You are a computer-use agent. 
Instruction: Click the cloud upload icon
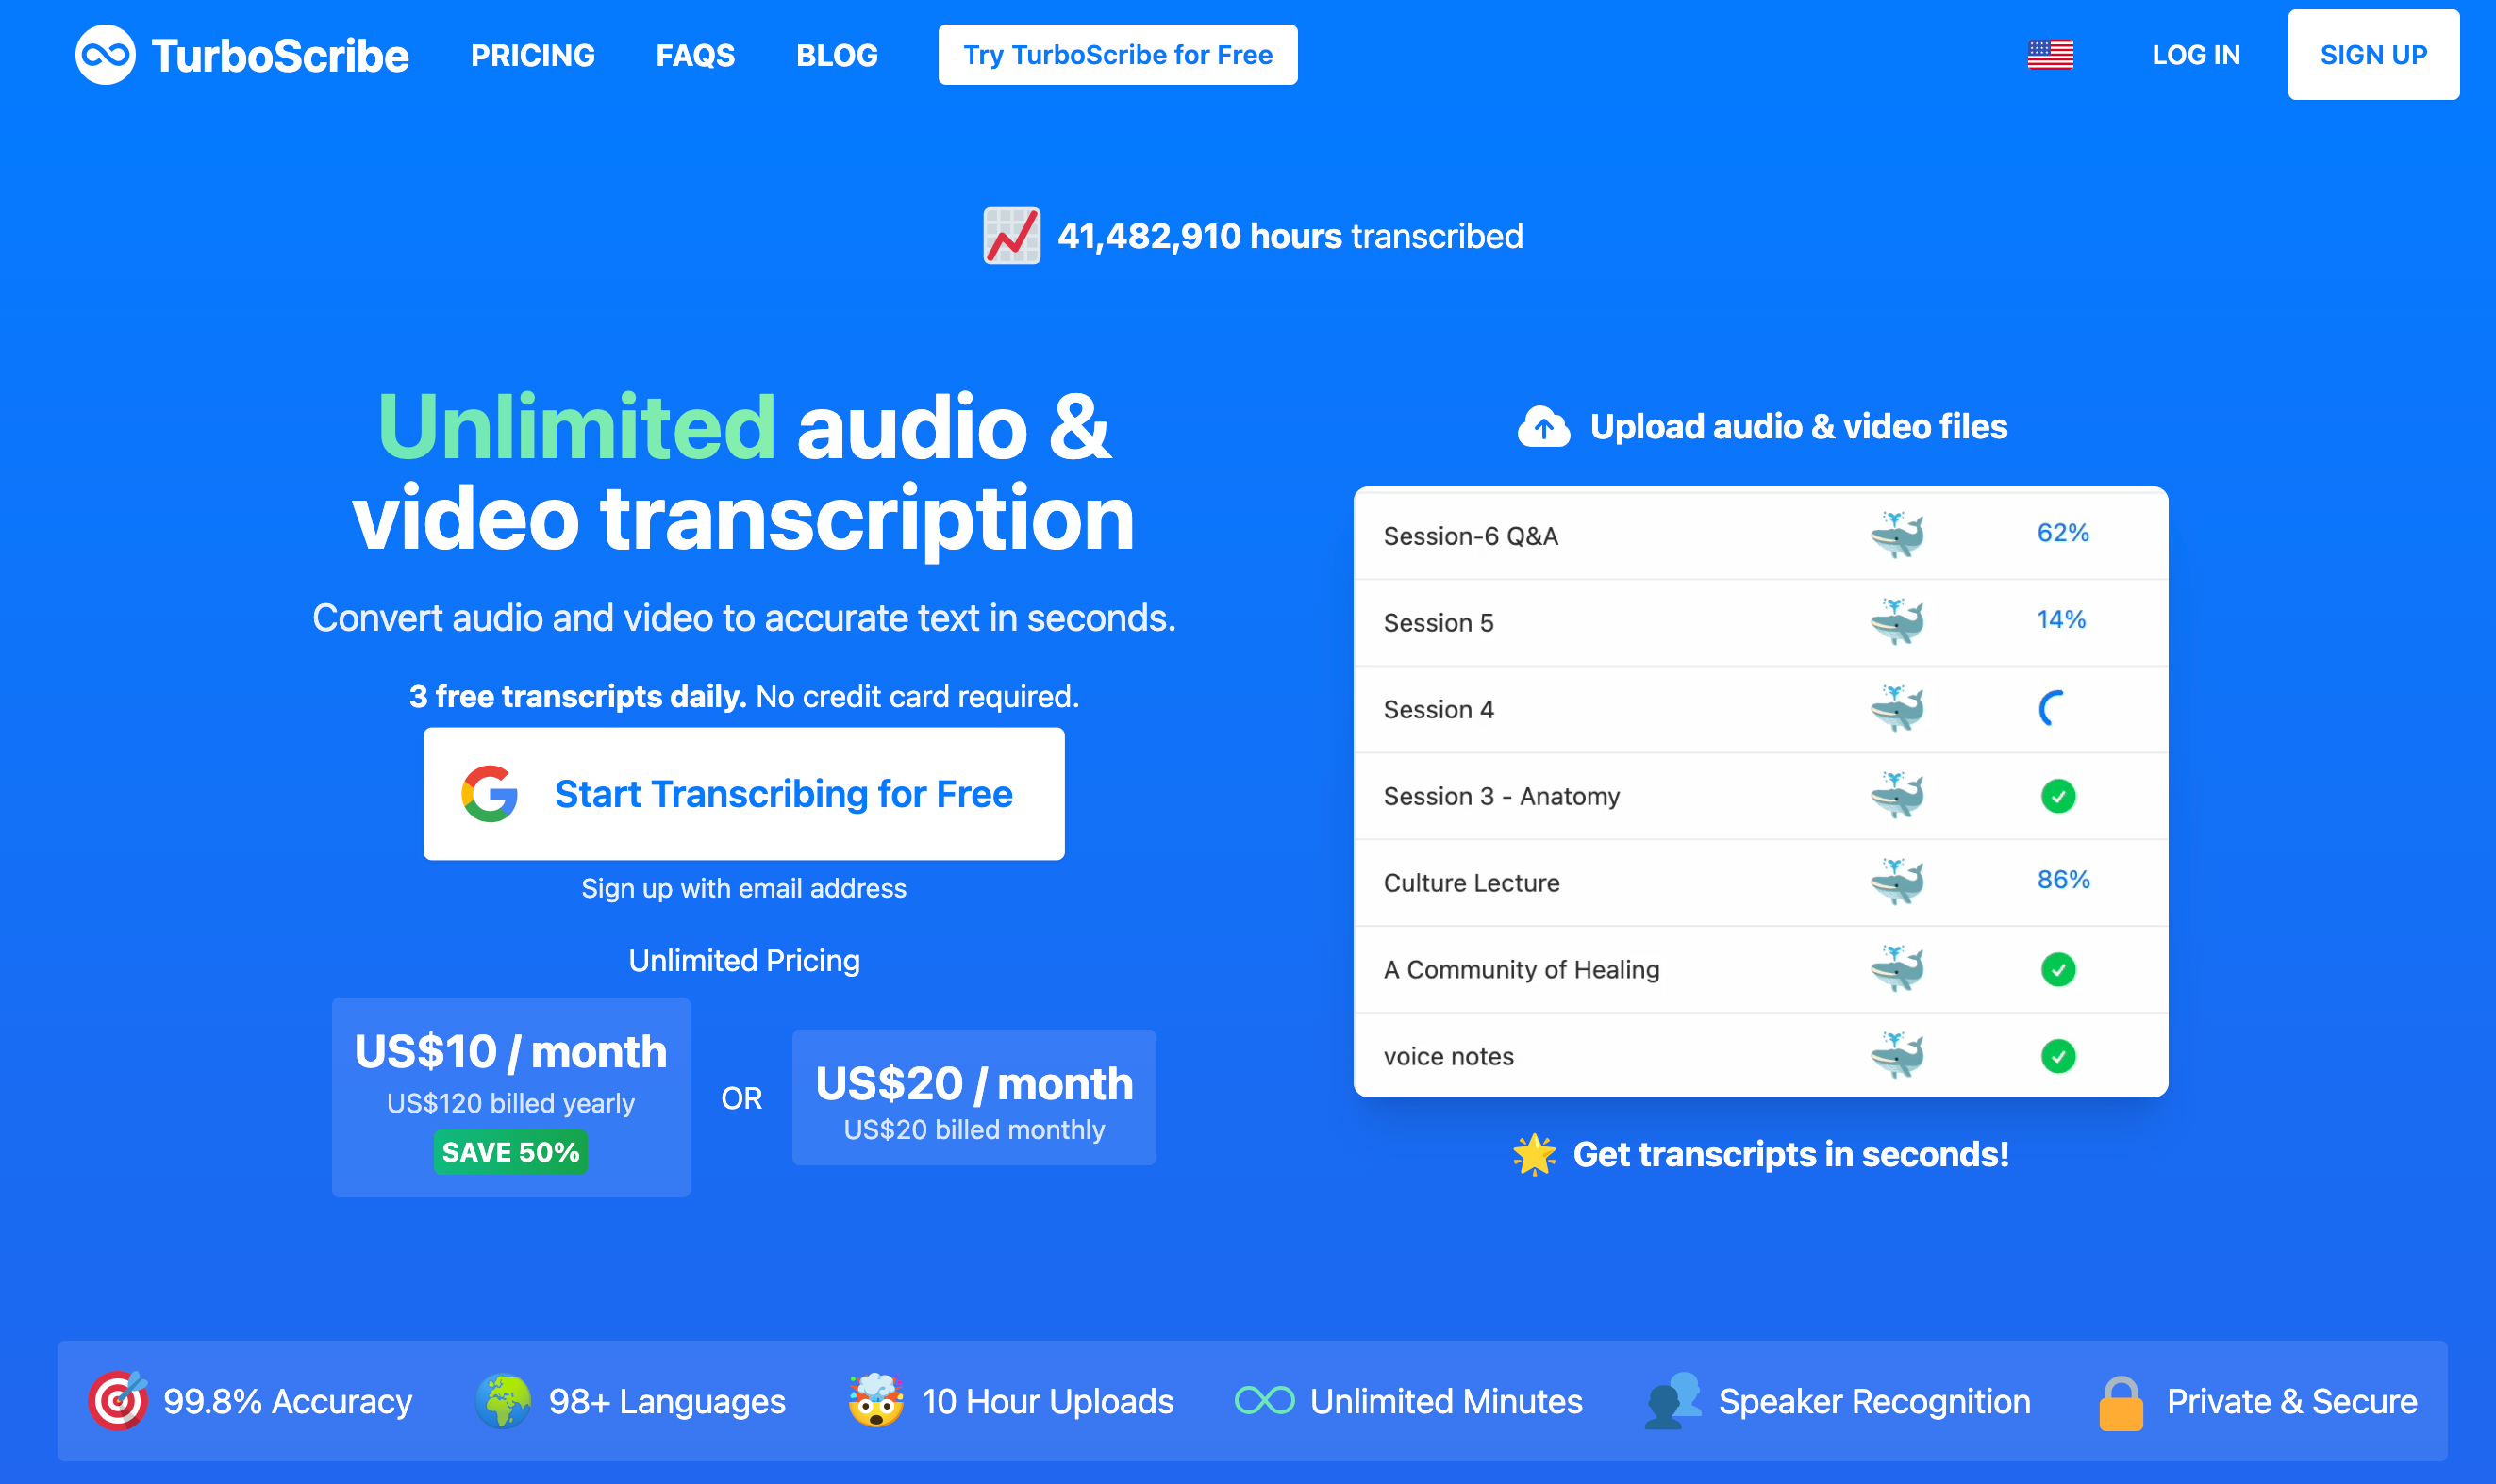(1543, 427)
